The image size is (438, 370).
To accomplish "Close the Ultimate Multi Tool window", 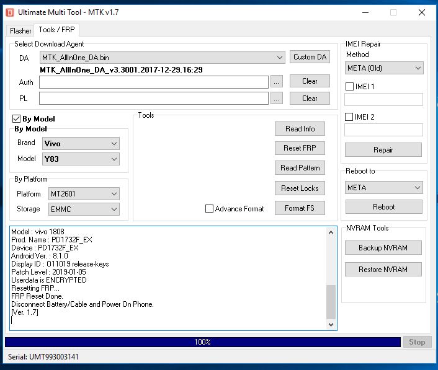I will (x=422, y=12).
